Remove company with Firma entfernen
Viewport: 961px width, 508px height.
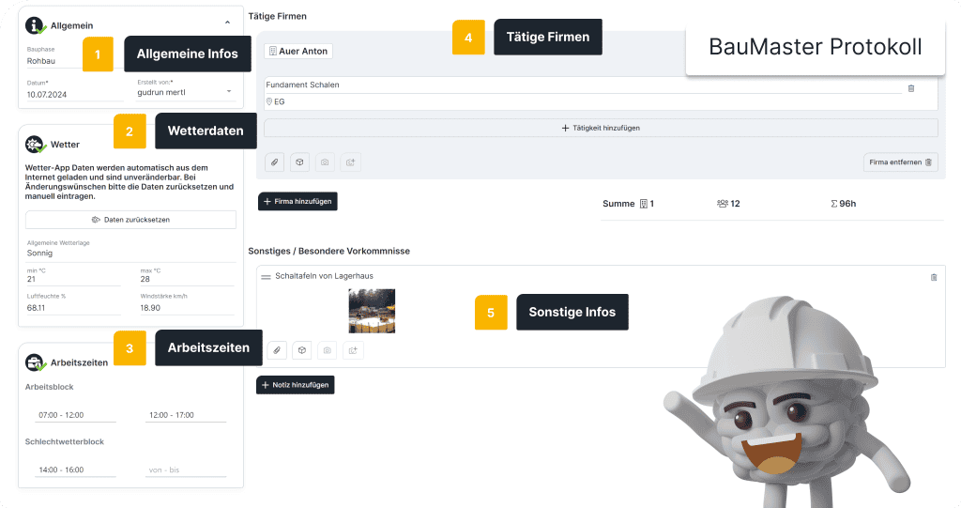(900, 162)
